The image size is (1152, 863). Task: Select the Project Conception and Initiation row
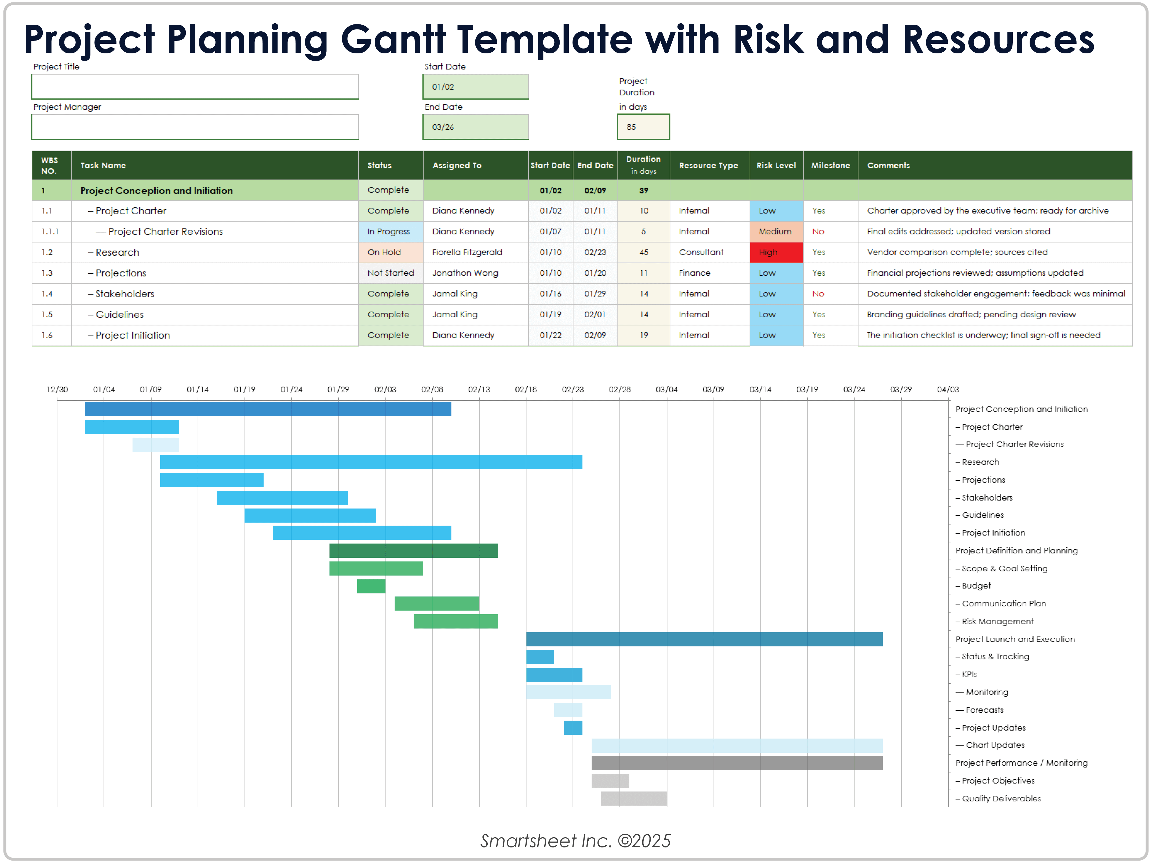tap(156, 190)
